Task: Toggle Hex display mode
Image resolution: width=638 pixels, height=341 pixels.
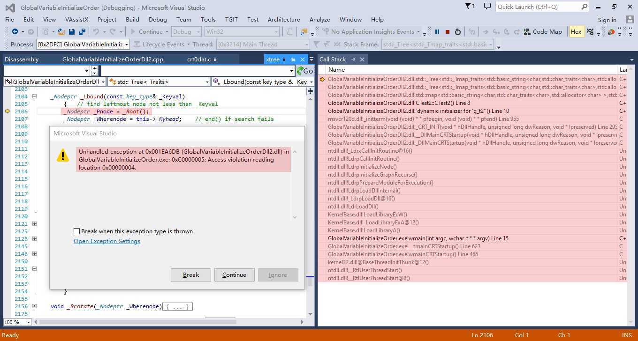Action: point(576,32)
